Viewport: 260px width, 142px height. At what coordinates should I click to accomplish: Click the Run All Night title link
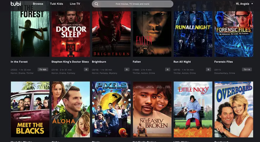coord(182,62)
